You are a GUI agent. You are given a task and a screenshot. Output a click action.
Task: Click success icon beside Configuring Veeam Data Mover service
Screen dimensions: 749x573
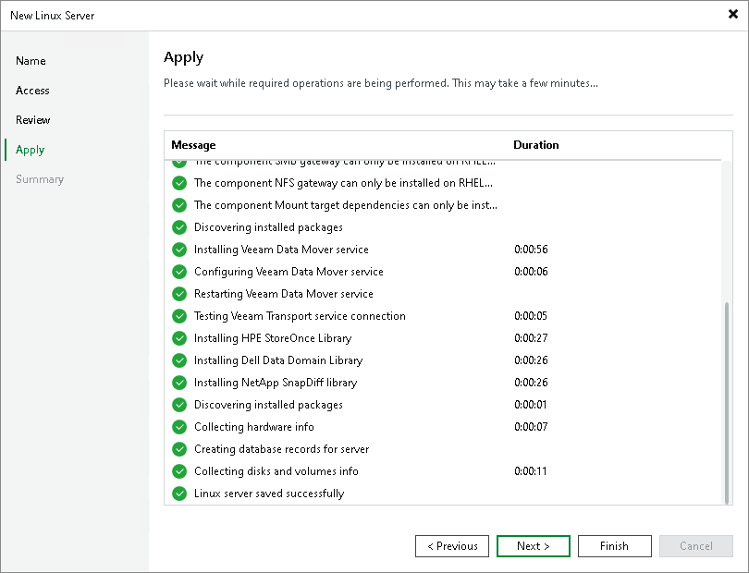179,272
